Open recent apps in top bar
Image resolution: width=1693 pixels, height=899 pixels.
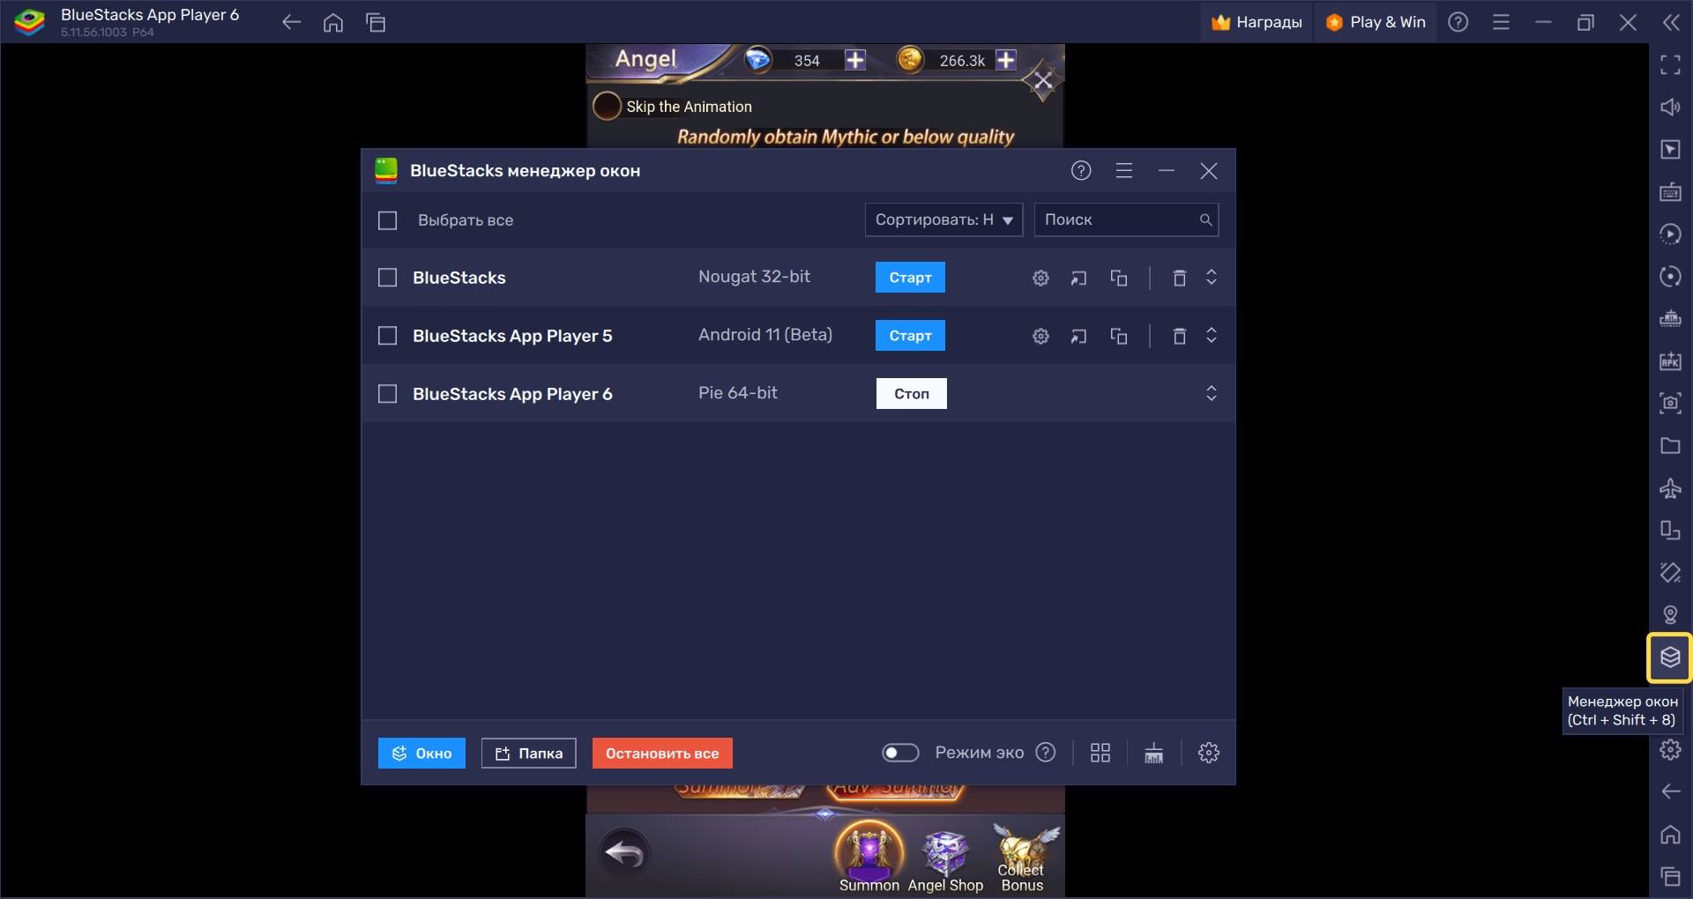tap(376, 23)
